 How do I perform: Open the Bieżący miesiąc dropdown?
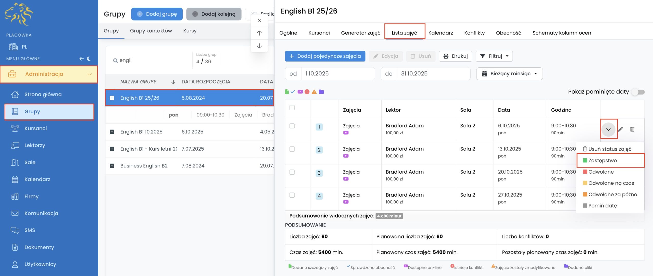click(x=509, y=74)
